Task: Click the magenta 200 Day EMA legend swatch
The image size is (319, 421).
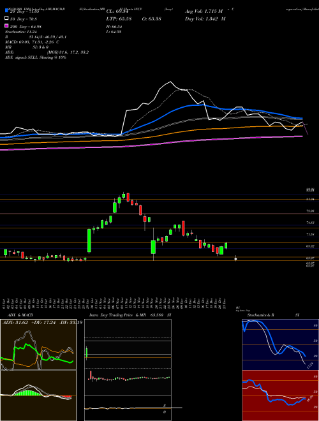Action: 6,26
